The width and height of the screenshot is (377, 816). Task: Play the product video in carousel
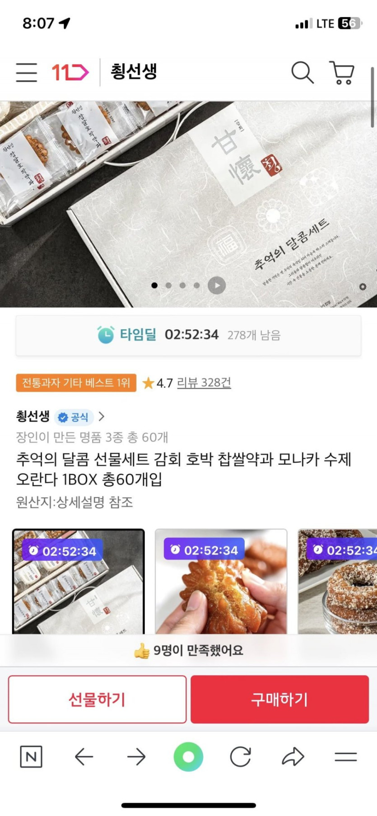tap(217, 285)
